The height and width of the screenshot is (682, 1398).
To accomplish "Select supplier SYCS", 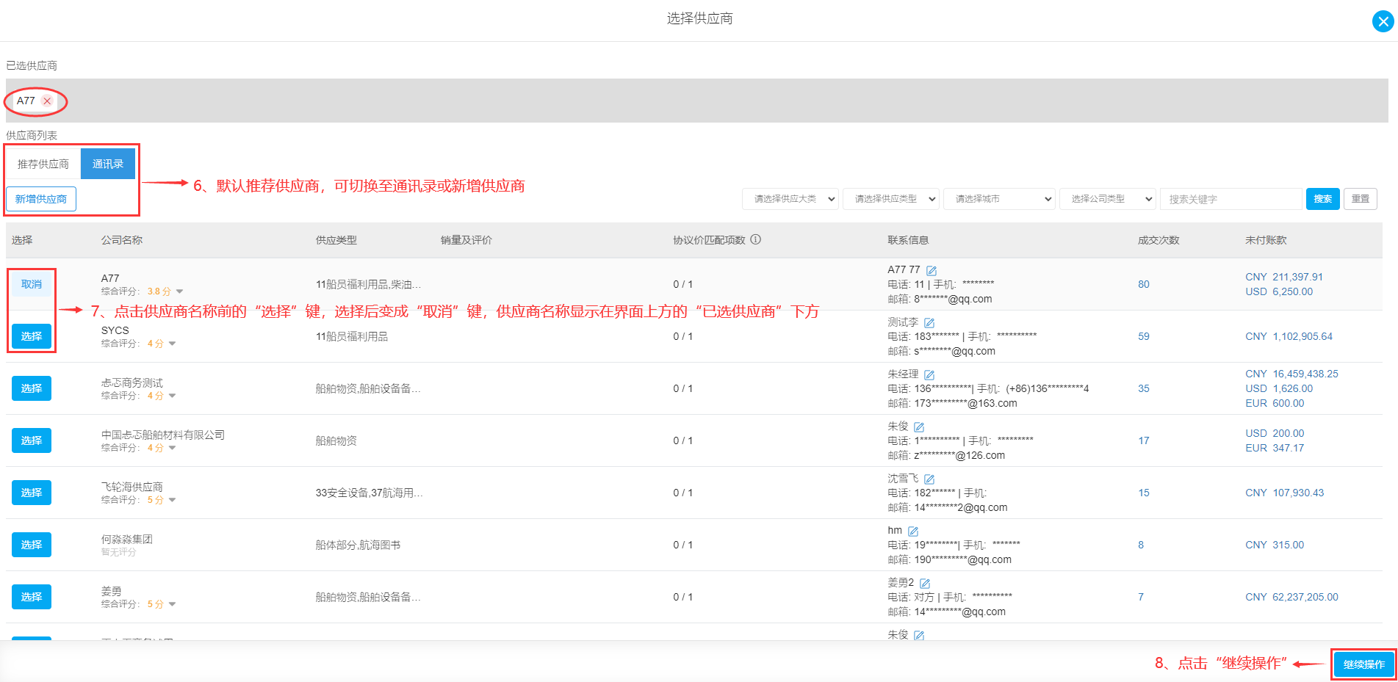I will 32,336.
